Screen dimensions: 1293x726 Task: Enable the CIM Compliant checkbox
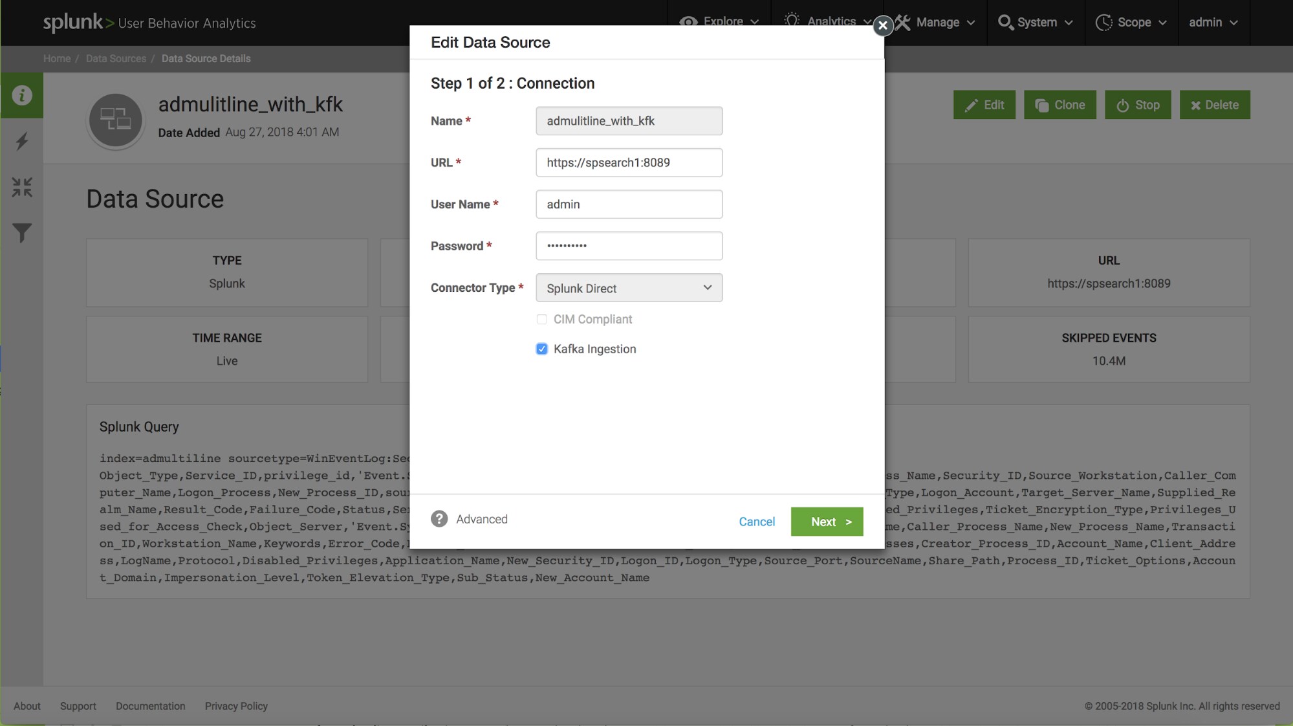(541, 319)
